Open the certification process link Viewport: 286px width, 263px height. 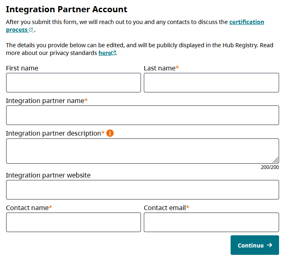click(246, 22)
